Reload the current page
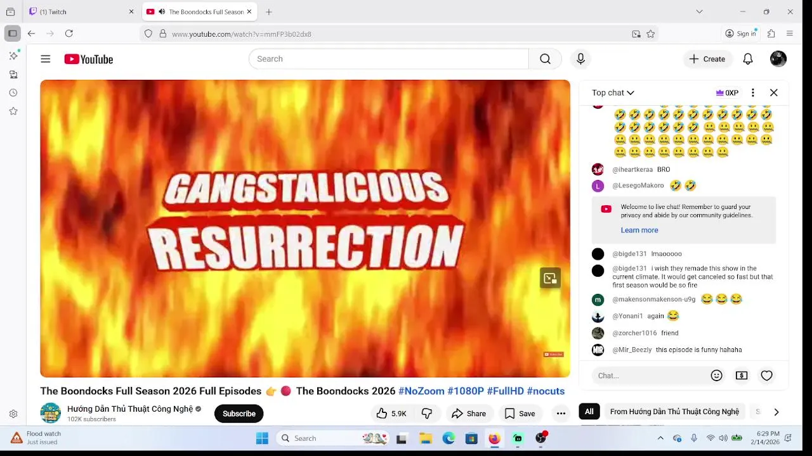 pos(69,34)
